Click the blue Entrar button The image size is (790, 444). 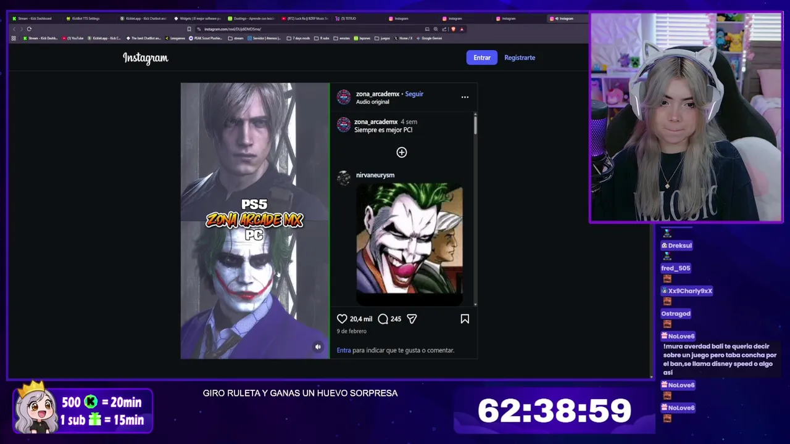coord(482,57)
